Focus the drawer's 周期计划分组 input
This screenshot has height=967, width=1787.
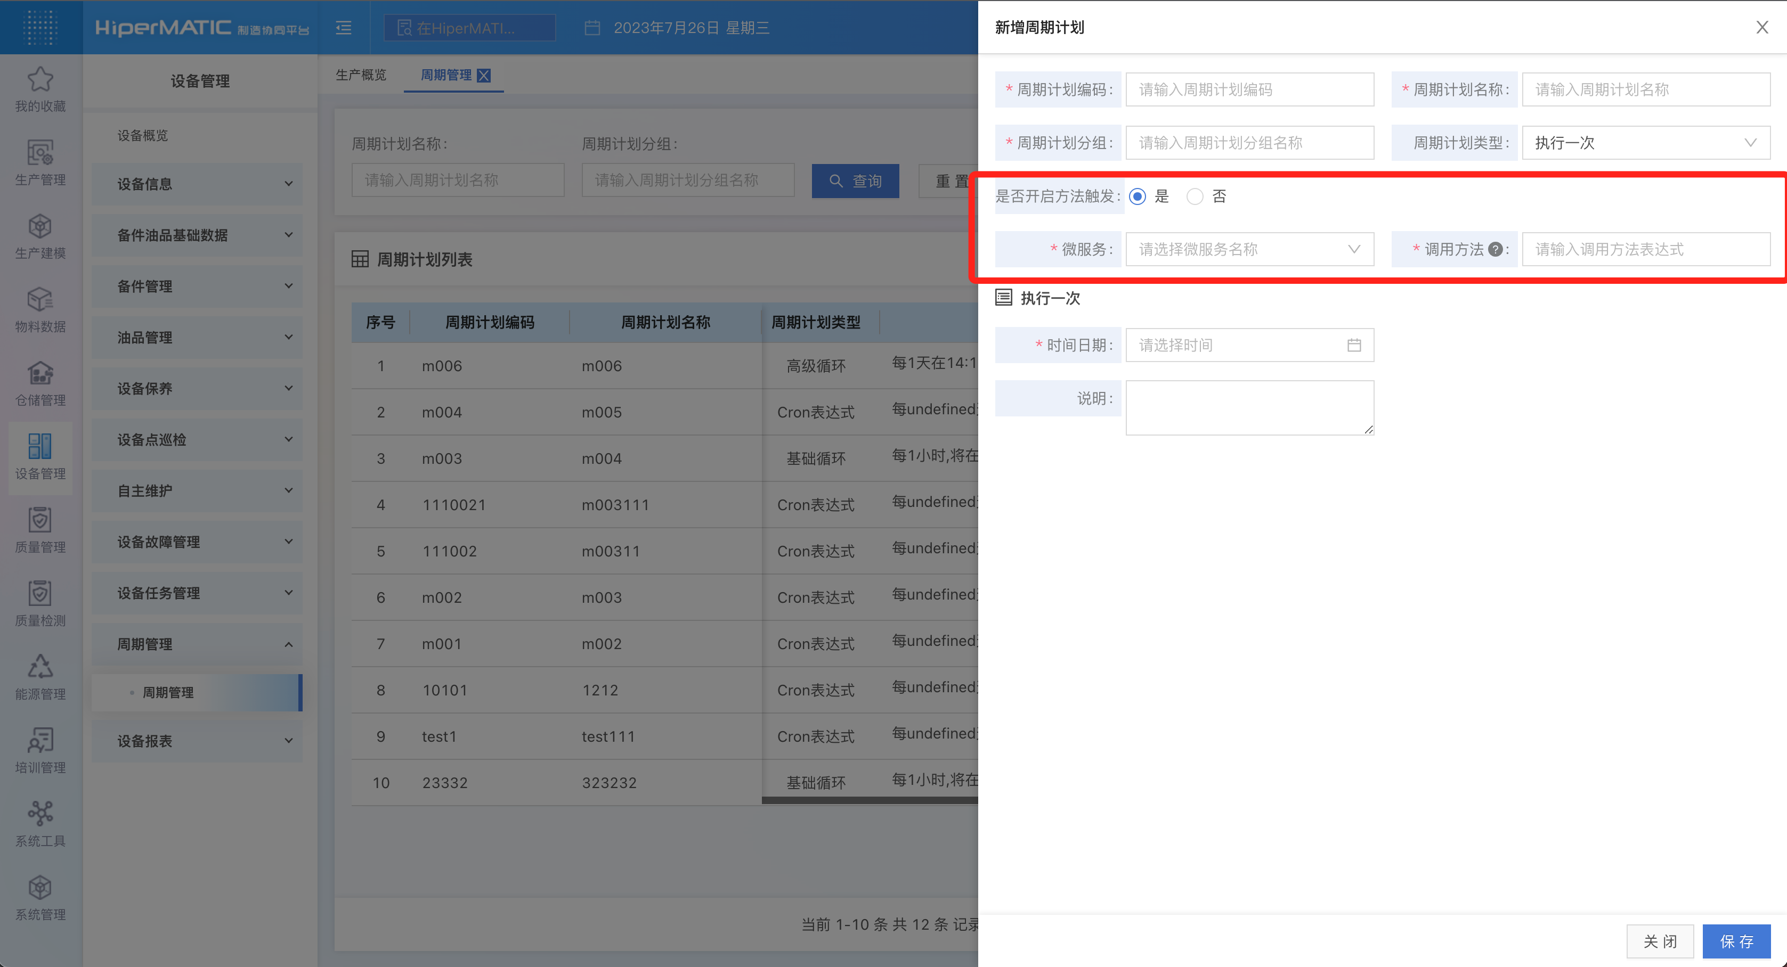1249,143
